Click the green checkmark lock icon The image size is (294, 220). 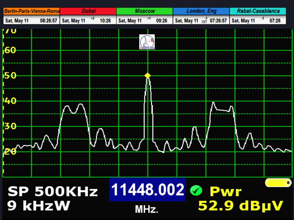point(196,190)
